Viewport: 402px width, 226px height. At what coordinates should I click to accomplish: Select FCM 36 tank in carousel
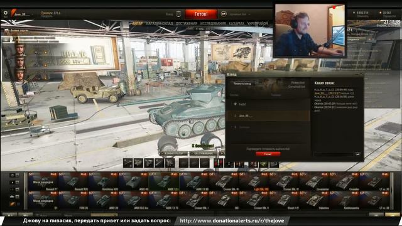[x=73, y=200]
